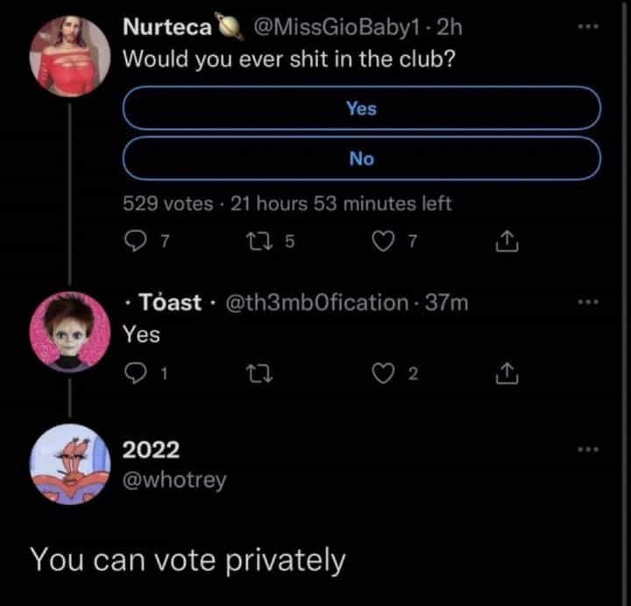Open more options for Toast's tweet

click(x=588, y=303)
